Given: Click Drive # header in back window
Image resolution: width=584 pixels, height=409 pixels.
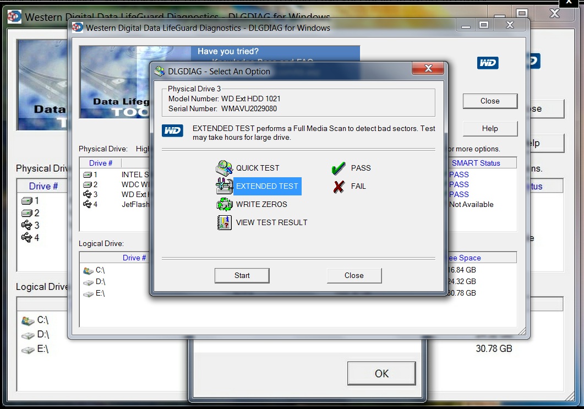Looking at the screenshot, I should coord(43,186).
